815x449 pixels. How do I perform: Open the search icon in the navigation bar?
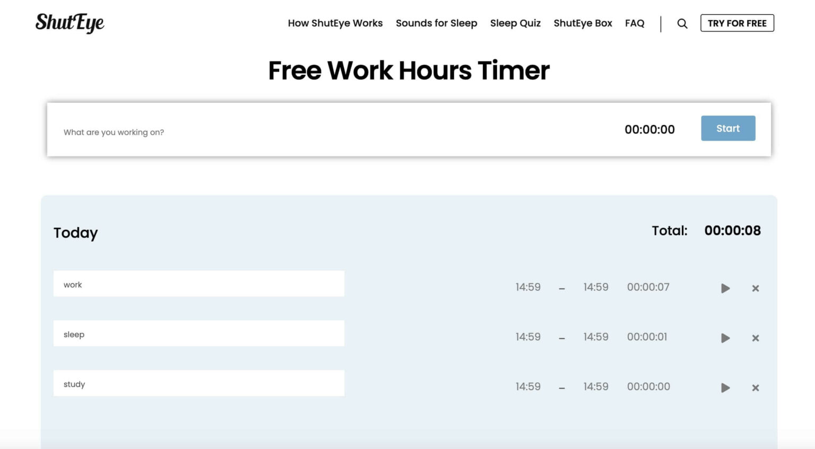(x=682, y=23)
